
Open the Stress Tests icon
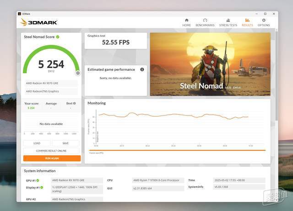228,20
